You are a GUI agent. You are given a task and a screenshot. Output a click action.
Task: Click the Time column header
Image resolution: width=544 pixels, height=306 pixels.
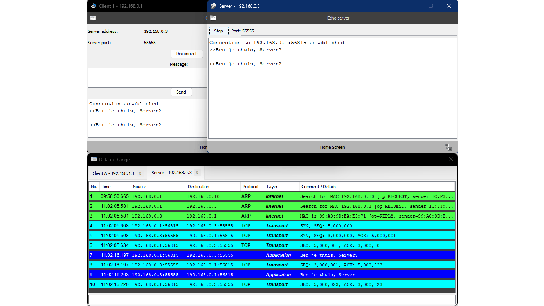[115, 187]
